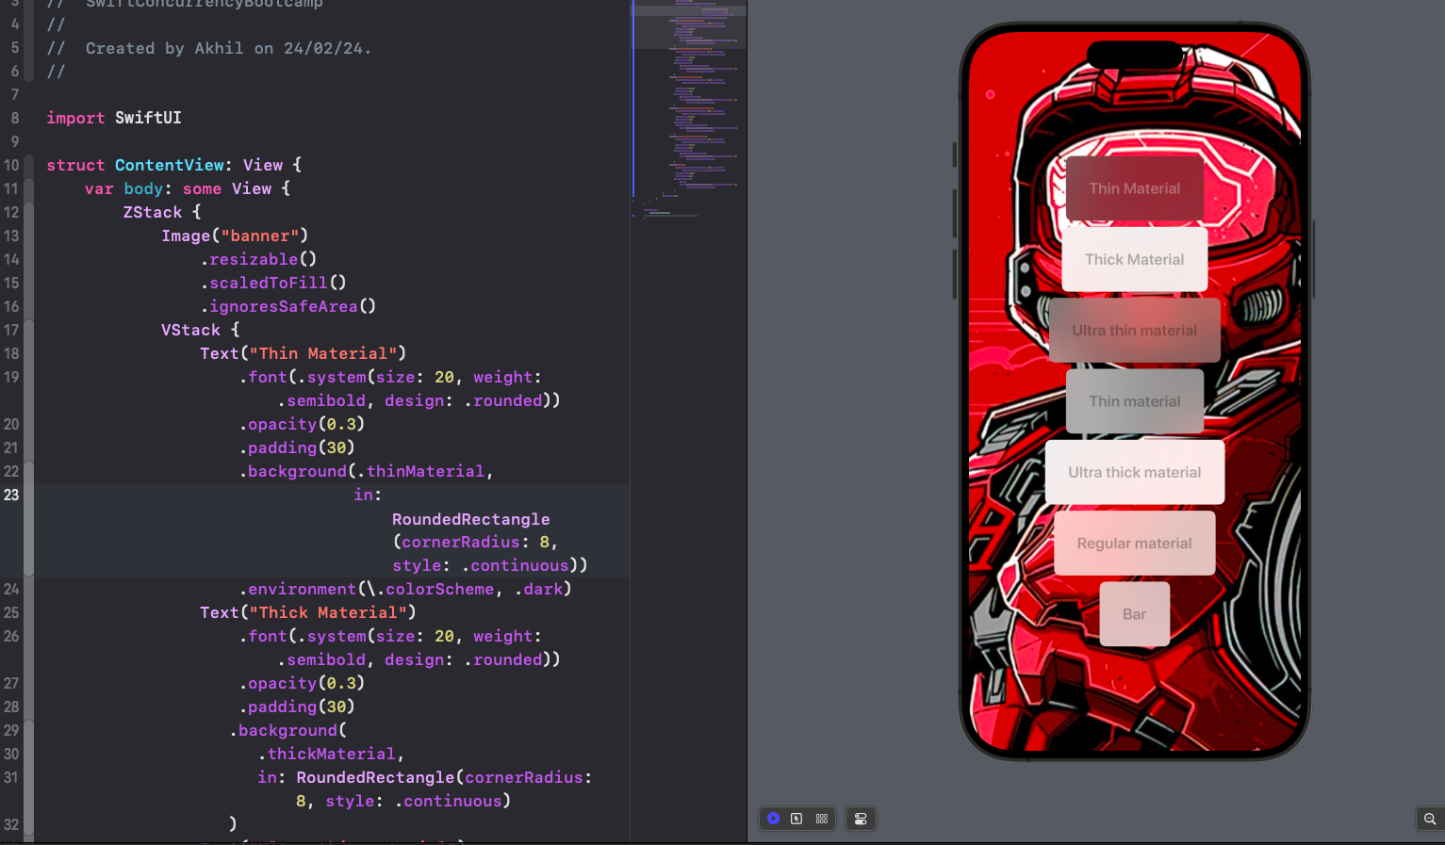
Task: Click the "Regular material" preview card
Action: coord(1134,544)
